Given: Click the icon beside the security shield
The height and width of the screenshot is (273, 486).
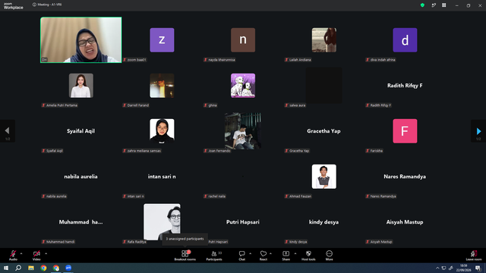Looking at the screenshot, I should coord(434,5).
